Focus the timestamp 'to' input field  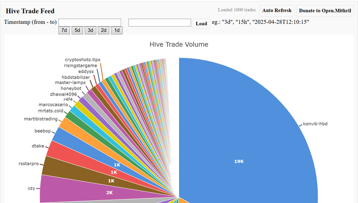click(159, 22)
